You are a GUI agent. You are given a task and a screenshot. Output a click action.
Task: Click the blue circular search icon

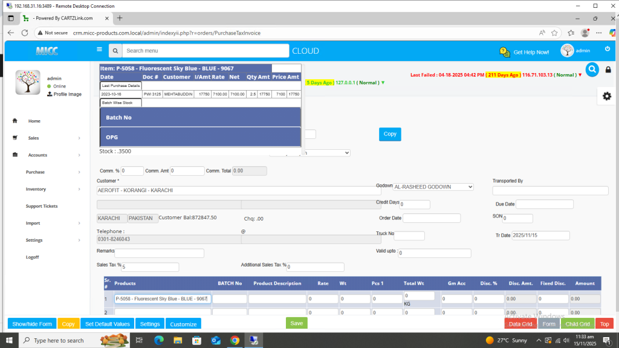591,69
